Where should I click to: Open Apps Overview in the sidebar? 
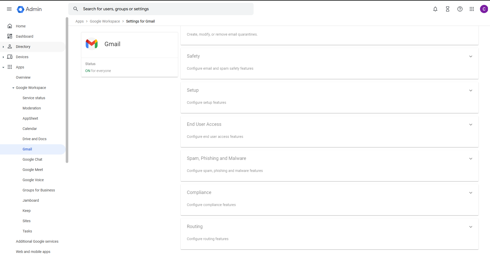click(23, 77)
